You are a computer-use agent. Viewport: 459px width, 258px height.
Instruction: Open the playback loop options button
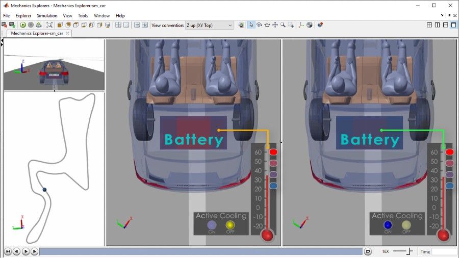pos(368,251)
